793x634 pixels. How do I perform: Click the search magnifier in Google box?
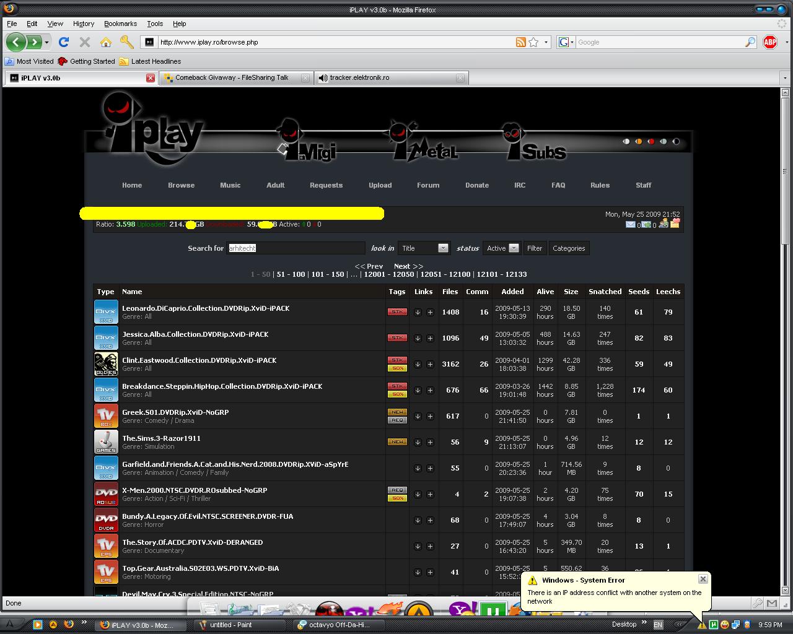750,42
